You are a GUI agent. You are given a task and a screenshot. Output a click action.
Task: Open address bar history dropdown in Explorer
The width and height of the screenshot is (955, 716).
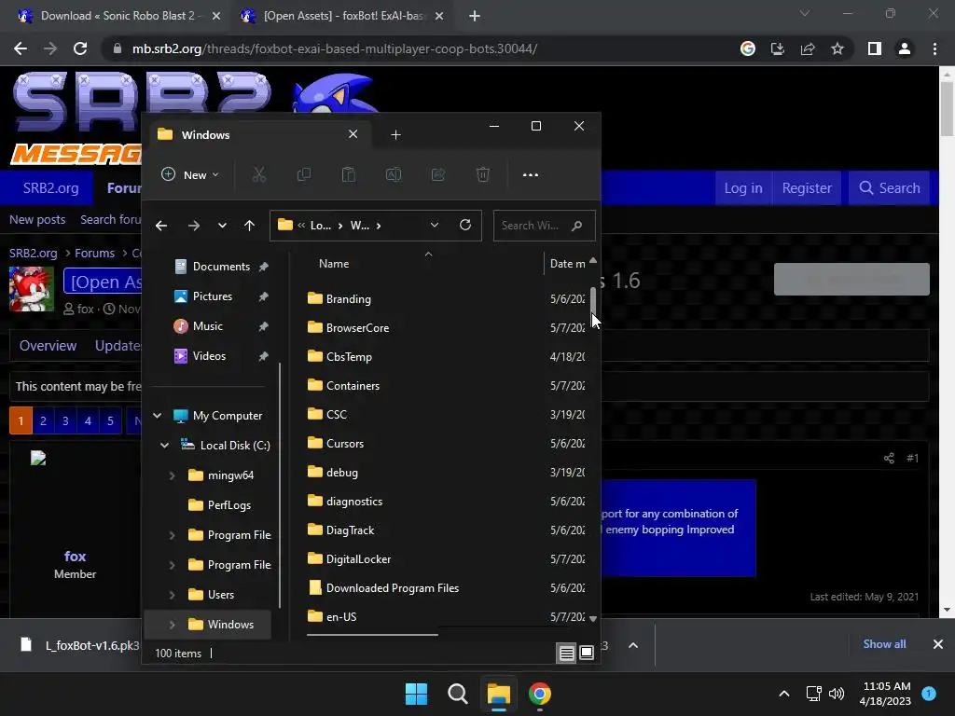(x=435, y=226)
